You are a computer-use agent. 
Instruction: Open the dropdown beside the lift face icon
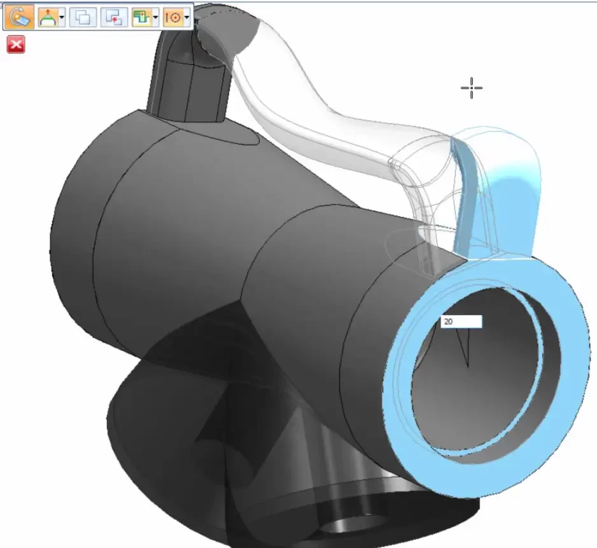(x=62, y=17)
